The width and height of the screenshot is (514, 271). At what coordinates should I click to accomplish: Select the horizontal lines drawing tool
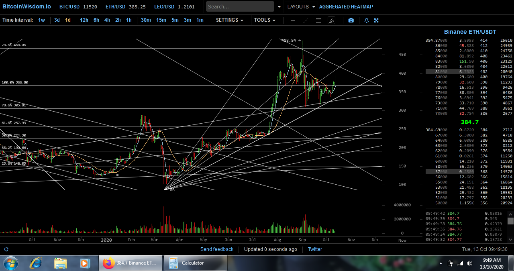click(x=318, y=20)
